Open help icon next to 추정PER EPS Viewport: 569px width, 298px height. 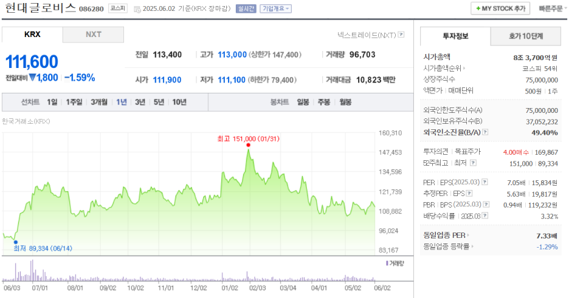click(x=469, y=194)
